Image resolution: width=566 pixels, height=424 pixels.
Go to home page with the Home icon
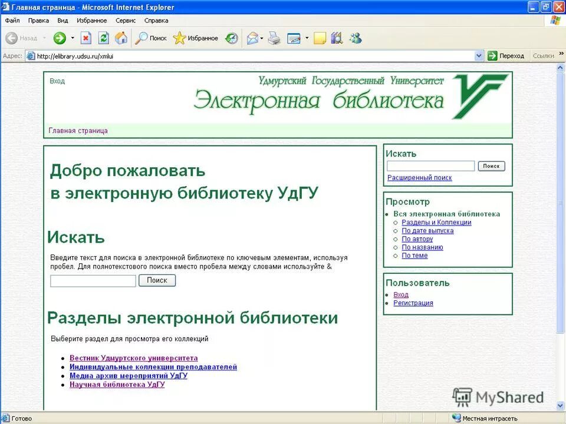(121, 38)
